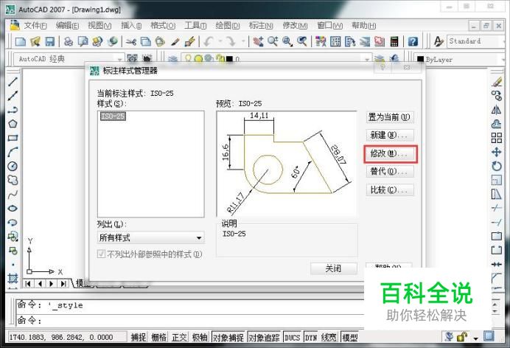Open the 视图(V) menu

pyautogui.click(x=99, y=25)
